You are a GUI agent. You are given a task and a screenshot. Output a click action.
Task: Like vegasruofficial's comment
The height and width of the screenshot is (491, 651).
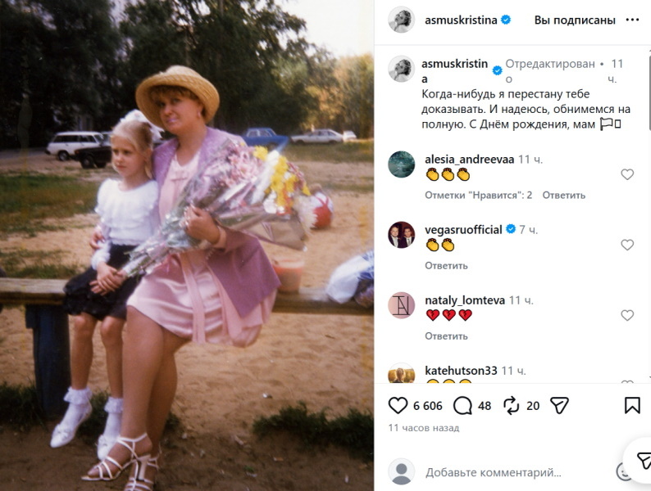click(627, 245)
